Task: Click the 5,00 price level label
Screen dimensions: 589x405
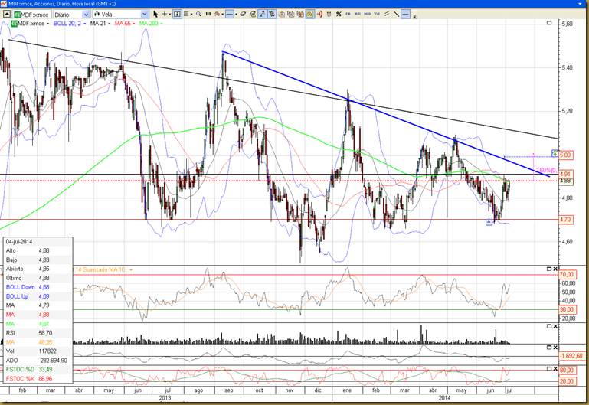Action: [x=566, y=155]
